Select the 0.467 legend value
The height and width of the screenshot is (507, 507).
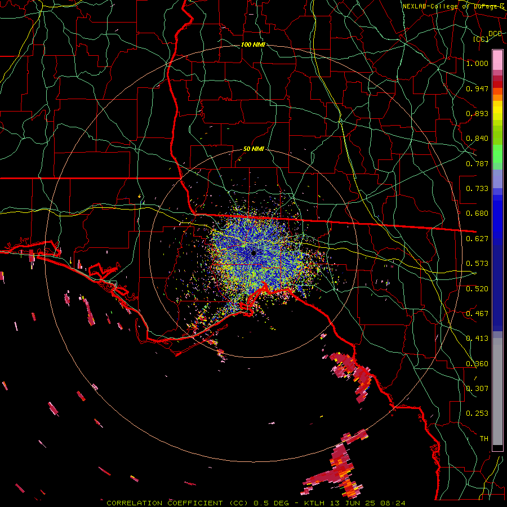(x=477, y=314)
